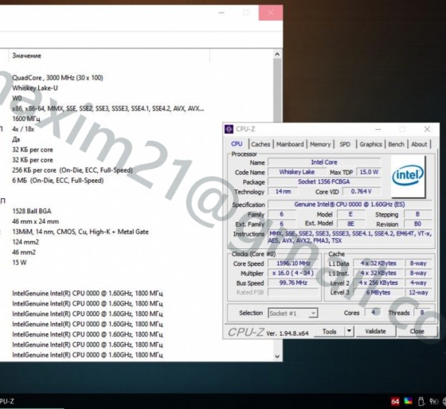Select the '1600 МГц' row
The image size is (446, 409).
click(x=26, y=119)
